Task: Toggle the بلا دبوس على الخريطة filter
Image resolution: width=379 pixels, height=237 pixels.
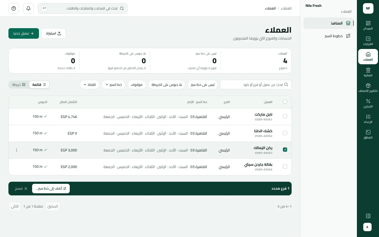Action: coord(167,85)
